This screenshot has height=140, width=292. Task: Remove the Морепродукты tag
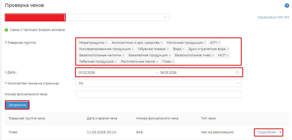(x=107, y=43)
